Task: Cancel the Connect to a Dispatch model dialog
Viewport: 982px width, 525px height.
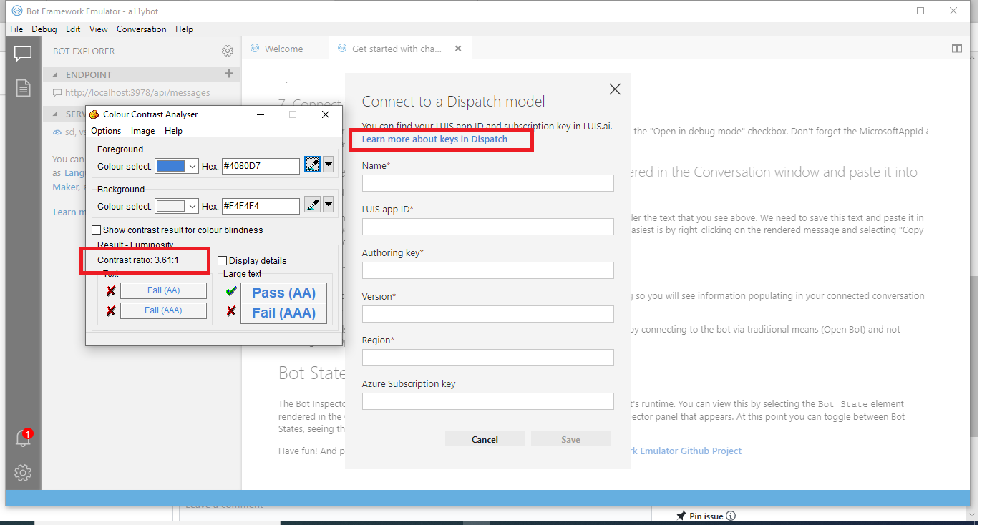Action: 485,438
